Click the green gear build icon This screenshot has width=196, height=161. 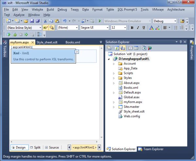14,34
